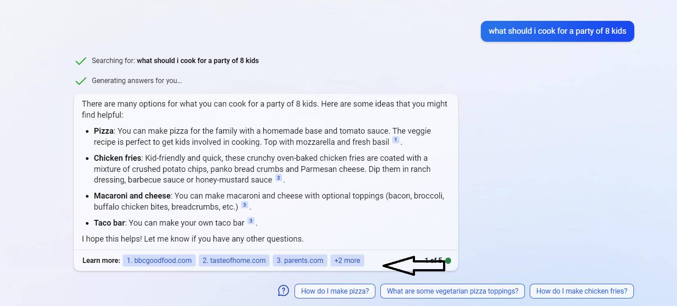Visit the parents.com source link
The height and width of the screenshot is (306, 677).
[300, 261]
